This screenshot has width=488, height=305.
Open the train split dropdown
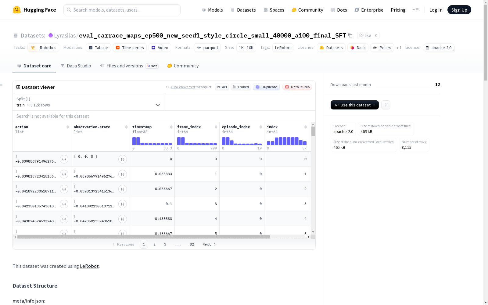(88, 102)
